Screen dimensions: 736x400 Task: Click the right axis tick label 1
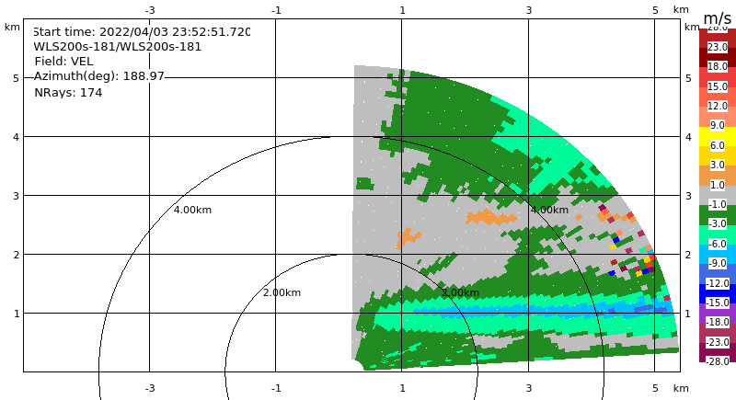[688, 314]
